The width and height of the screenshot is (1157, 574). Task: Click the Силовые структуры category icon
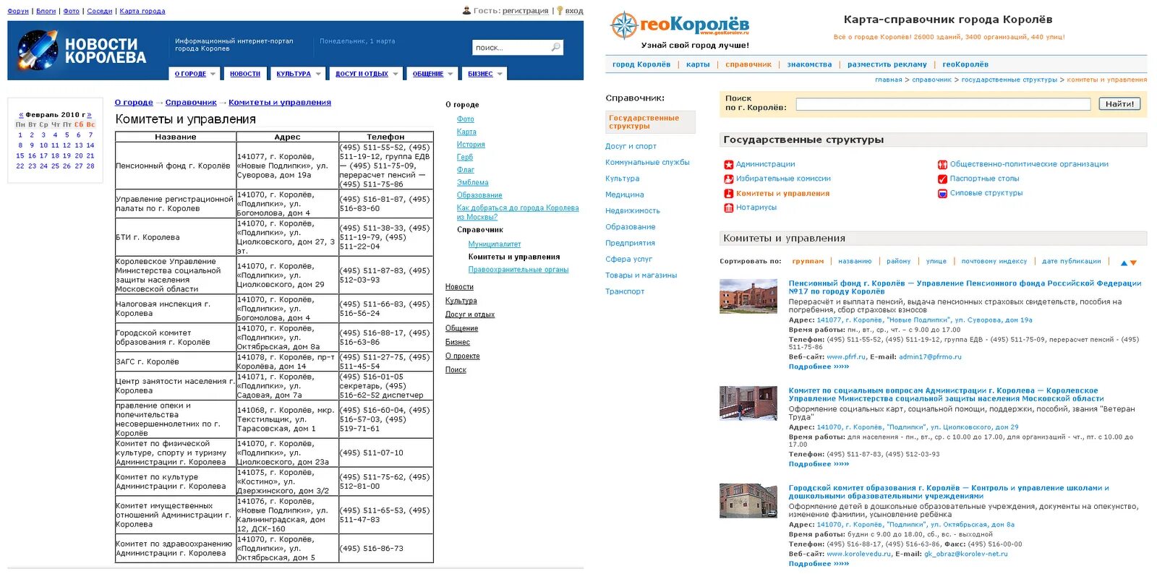[942, 193]
